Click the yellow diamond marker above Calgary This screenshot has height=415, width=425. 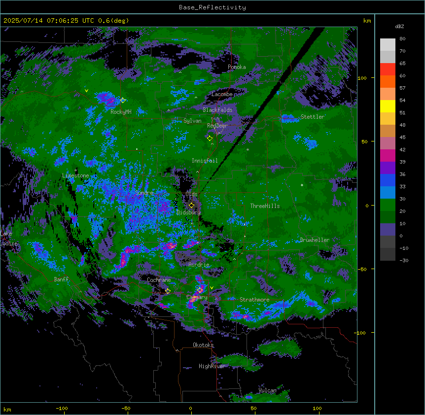(200, 290)
